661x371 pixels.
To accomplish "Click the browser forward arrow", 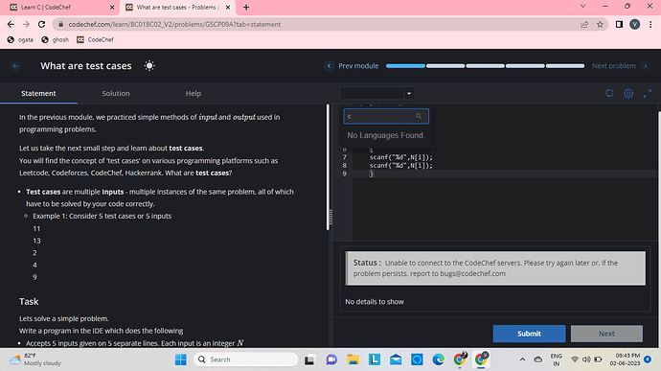I will (x=26, y=25).
